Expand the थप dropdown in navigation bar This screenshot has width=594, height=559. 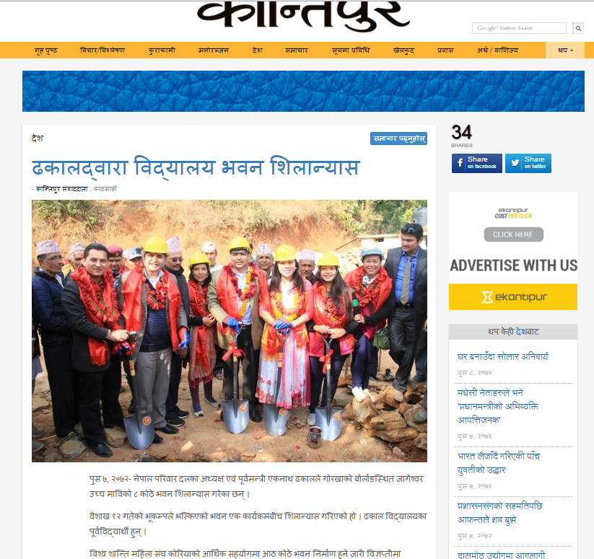tap(565, 50)
